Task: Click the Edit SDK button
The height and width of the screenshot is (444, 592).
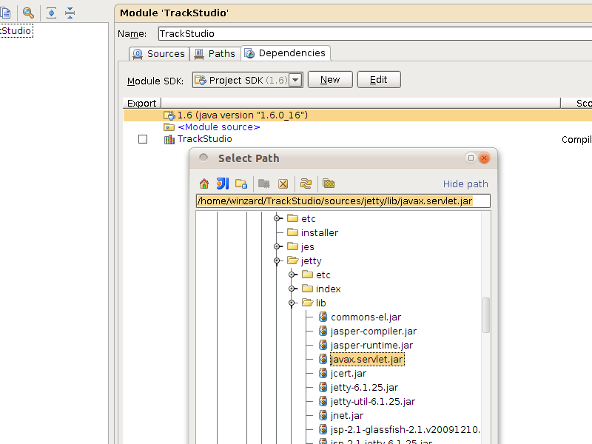Action: [379, 80]
